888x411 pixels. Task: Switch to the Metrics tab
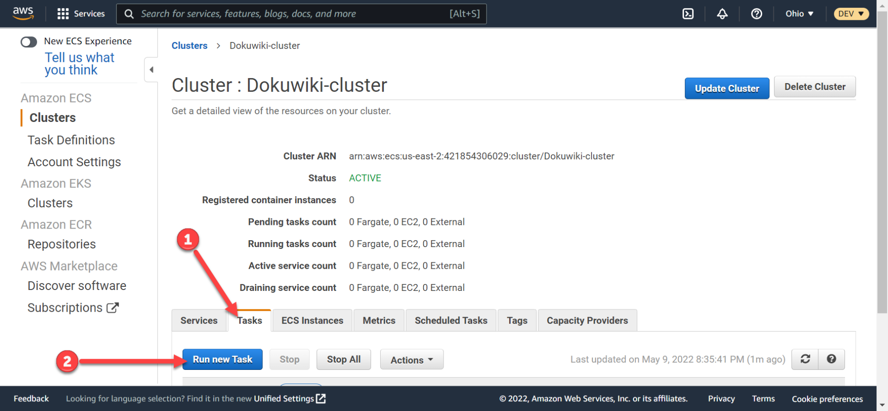(379, 320)
